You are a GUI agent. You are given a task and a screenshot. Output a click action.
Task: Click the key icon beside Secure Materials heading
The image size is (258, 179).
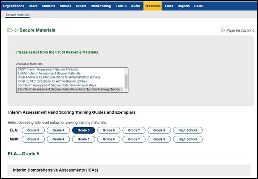pos(16,30)
